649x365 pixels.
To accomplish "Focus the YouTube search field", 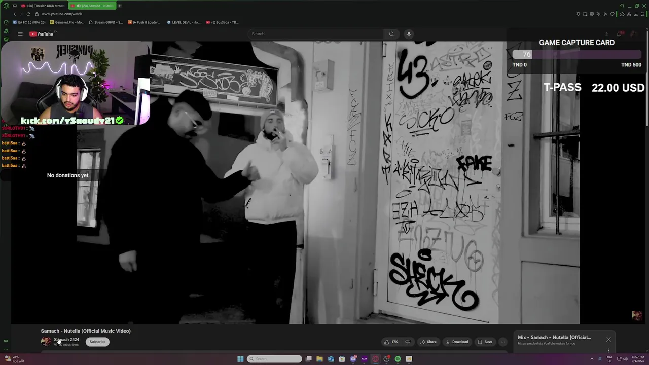I will [x=316, y=34].
